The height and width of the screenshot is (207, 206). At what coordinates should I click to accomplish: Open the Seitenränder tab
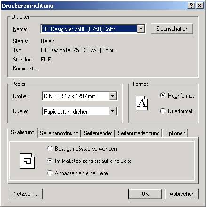(x=98, y=133)
